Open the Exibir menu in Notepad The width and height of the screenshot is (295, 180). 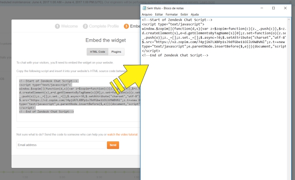184,15
